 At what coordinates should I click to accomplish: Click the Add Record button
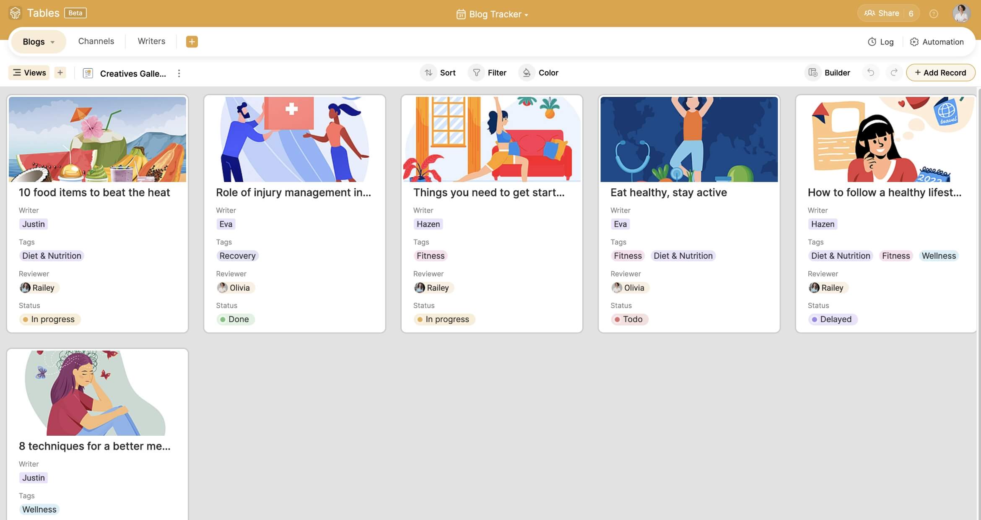(x=940, y=73)
